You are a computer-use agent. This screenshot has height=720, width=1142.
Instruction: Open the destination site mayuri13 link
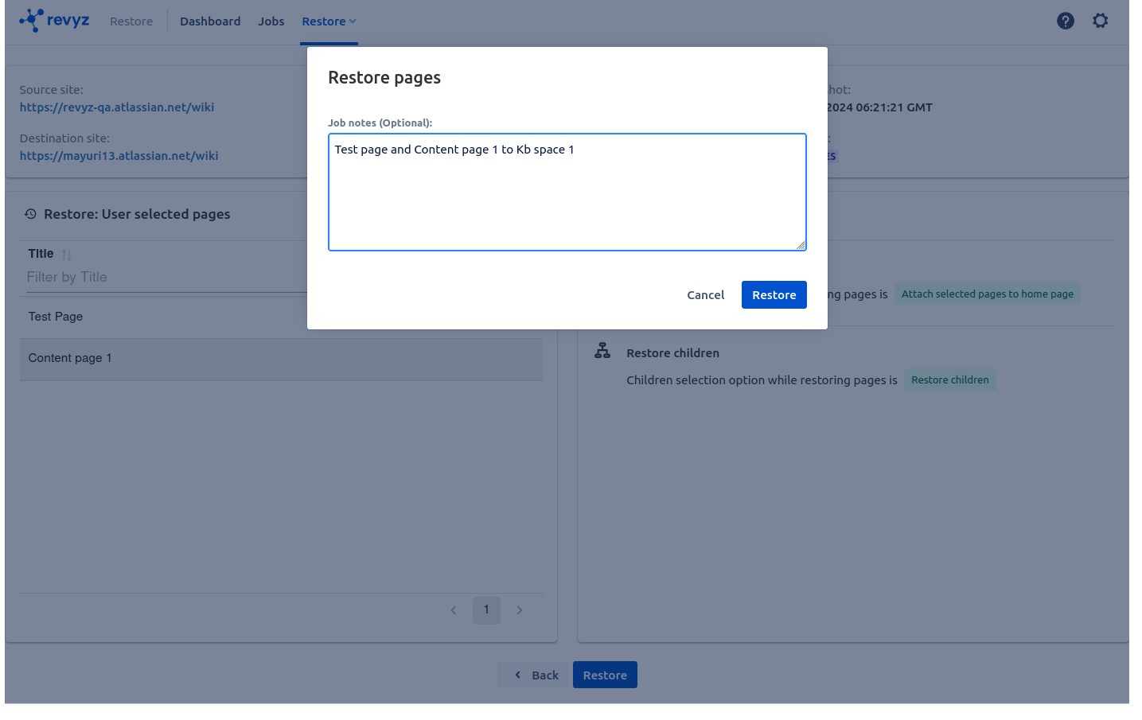click(x=119, y=156)
